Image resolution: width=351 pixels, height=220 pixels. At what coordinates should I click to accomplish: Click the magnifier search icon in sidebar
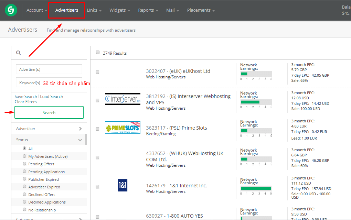coord(19,53)
